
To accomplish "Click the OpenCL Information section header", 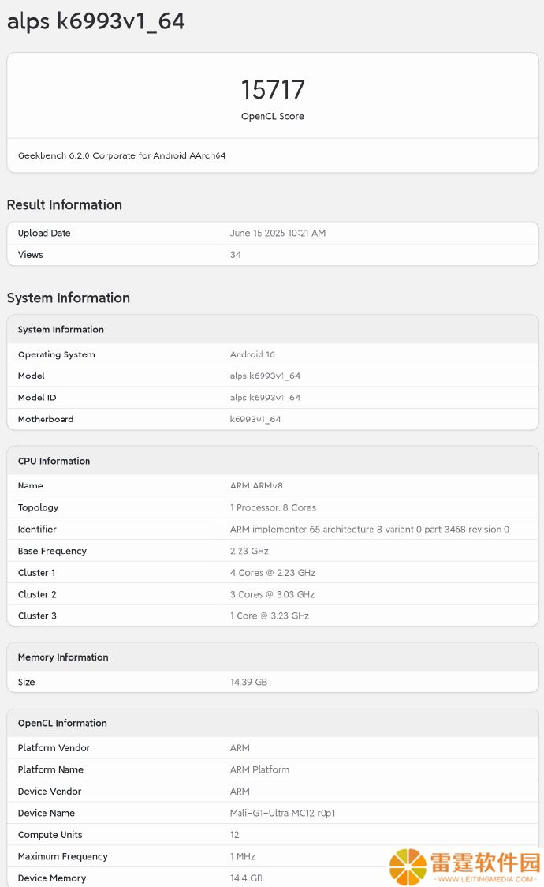I will pos(63,723).
